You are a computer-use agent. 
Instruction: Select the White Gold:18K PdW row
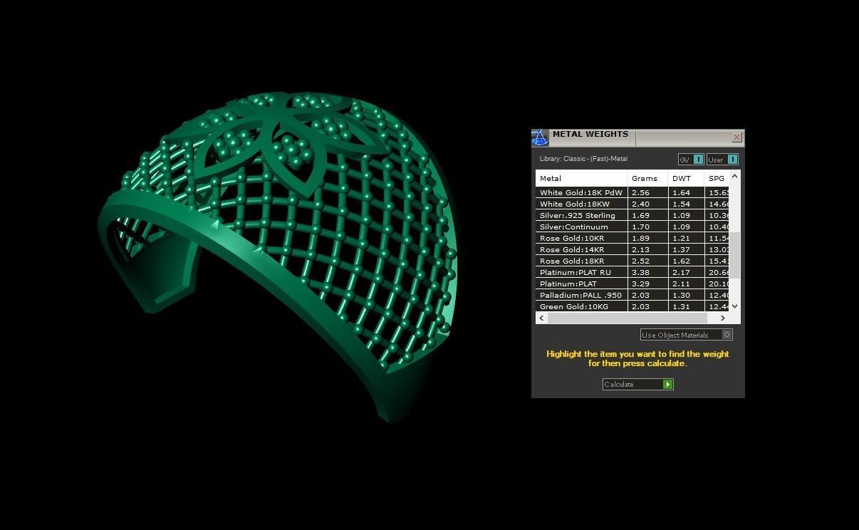632,193
